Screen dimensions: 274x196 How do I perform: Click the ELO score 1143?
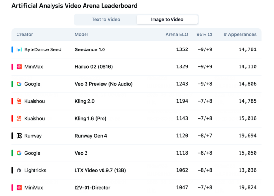click(182, 118)
